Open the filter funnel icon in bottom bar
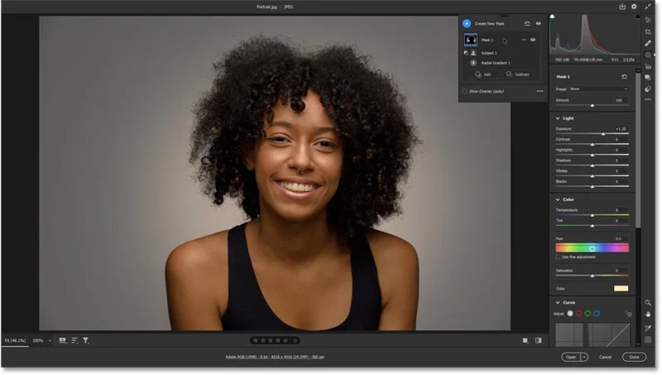This screenshot has height=375, width=662. (x=86, y=340)
